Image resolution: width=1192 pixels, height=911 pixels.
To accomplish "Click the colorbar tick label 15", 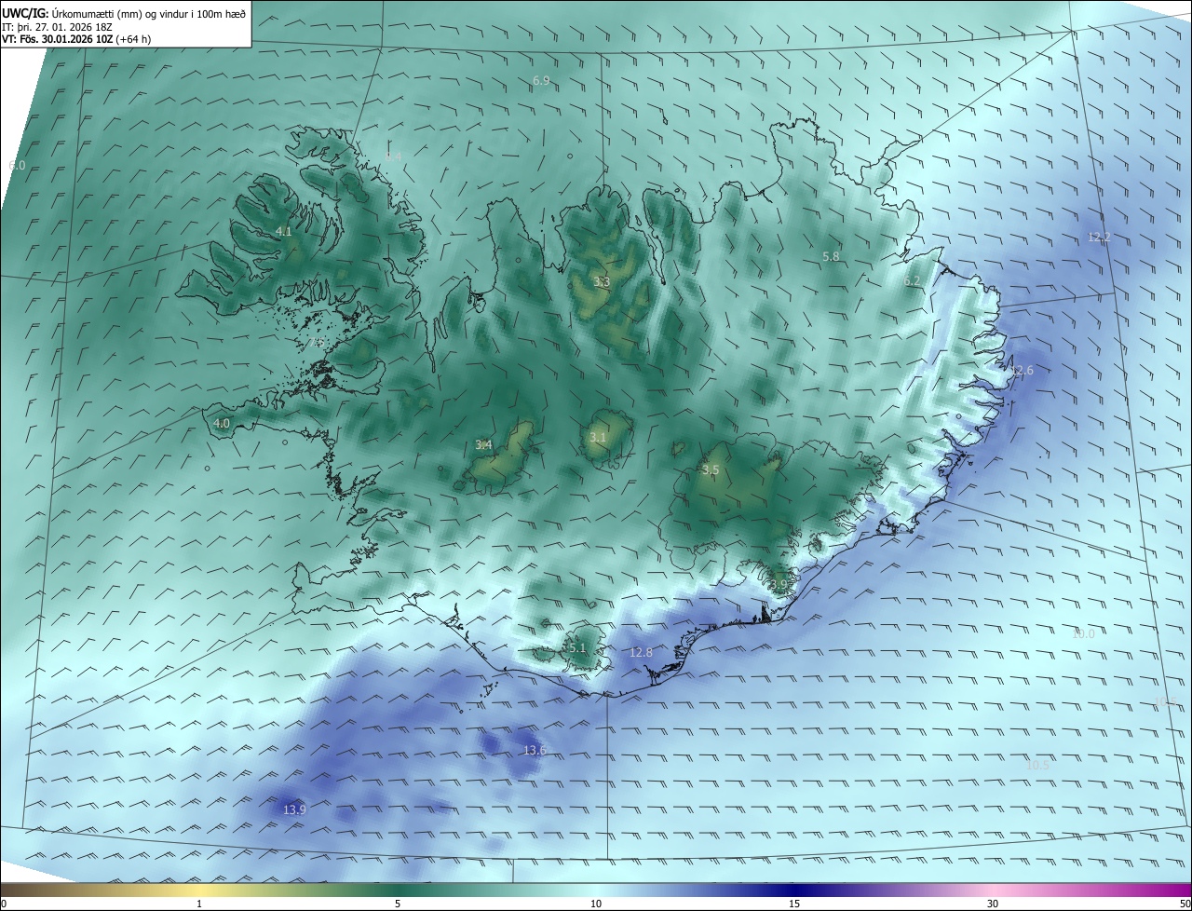I will coord(794,904).
